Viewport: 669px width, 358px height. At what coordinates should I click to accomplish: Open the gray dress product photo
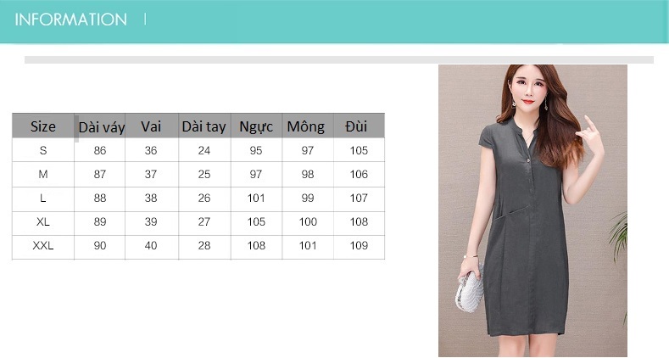tap(532, 210)
